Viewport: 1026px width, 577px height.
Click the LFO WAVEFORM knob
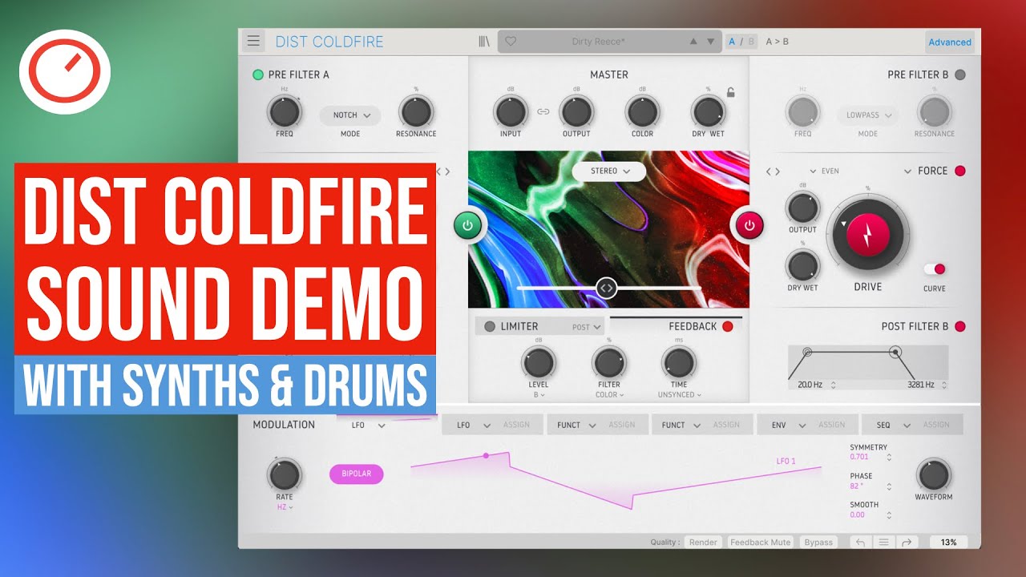coord(934,474)
